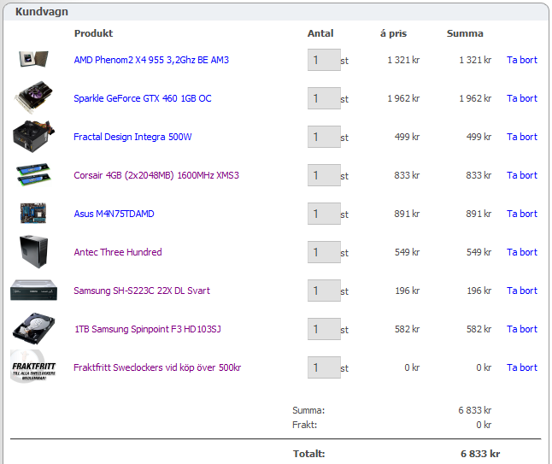Open Fraktfritt Sweclockers shipping offer link
This screenshot has height=464, width=552.
[x=157, y=367]
